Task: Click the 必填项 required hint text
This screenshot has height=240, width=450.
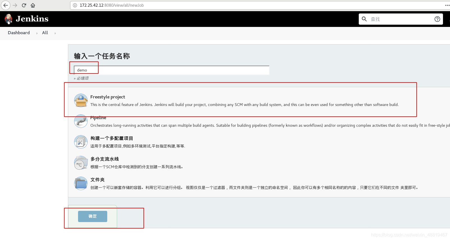Action: pyautogui.click(x=81, y=78)
